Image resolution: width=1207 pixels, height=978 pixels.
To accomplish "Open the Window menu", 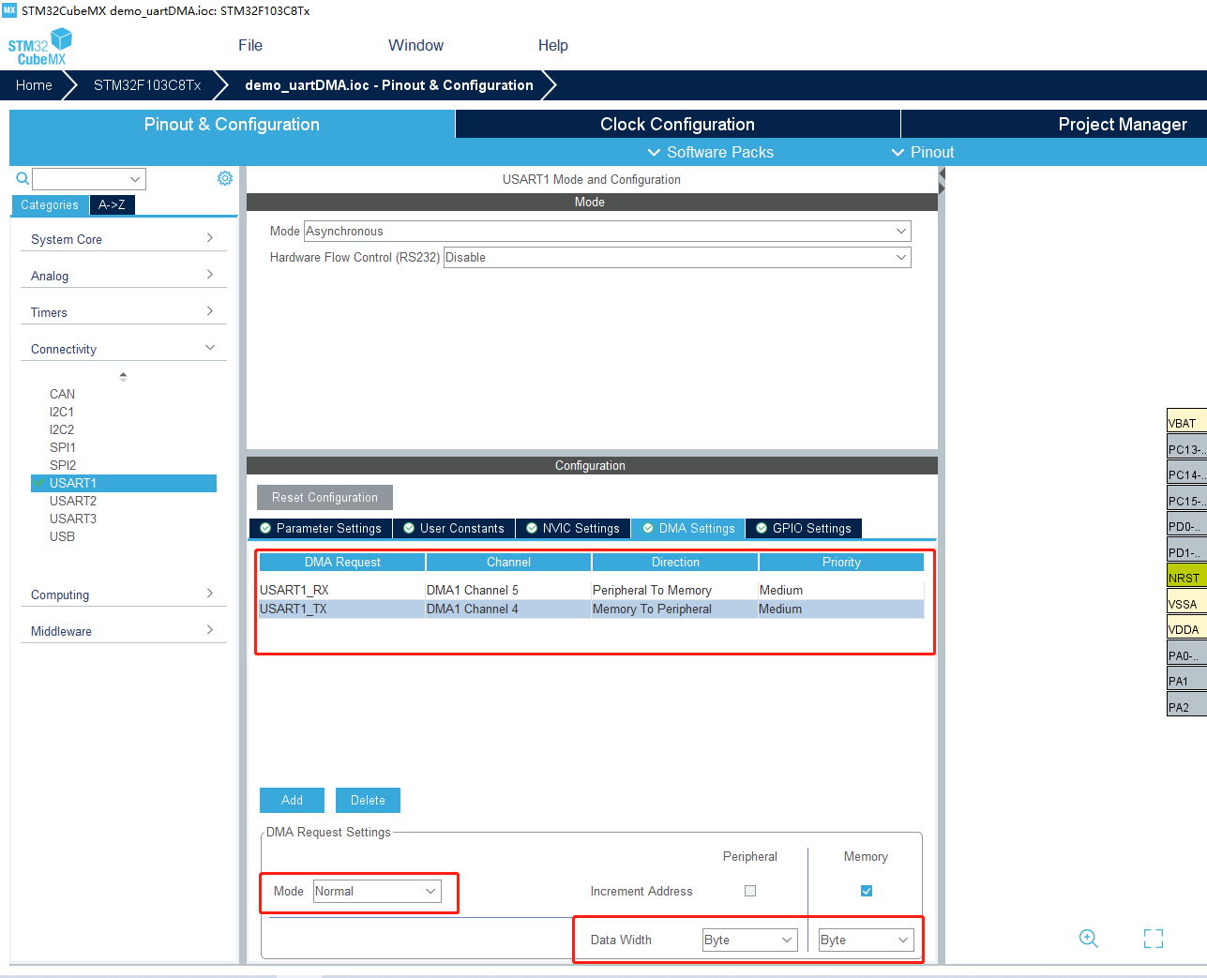I will point(415,45).
